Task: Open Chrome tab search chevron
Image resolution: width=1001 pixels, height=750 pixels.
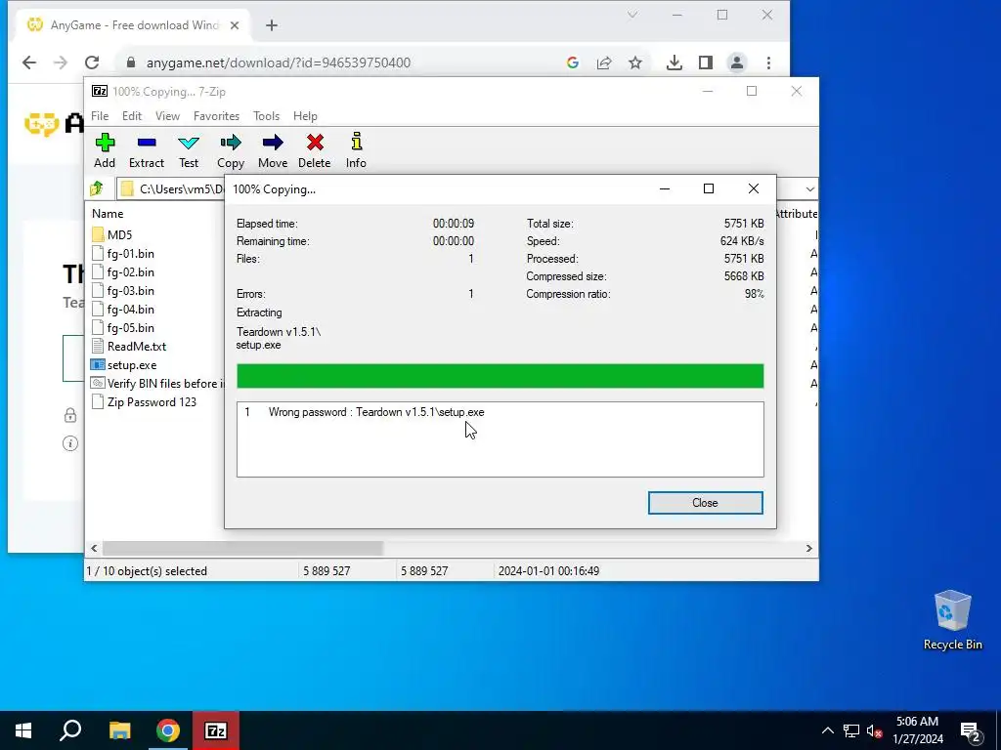Action: click(x=632, y=15)
